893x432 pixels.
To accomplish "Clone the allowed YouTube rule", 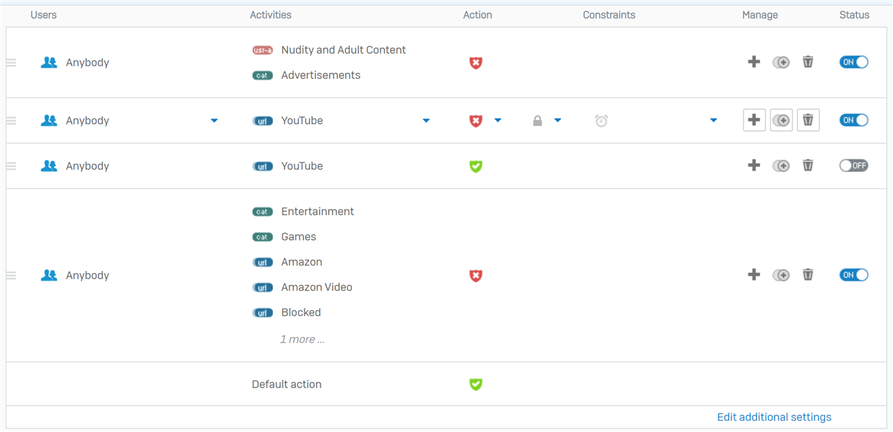I will (781, 165).
